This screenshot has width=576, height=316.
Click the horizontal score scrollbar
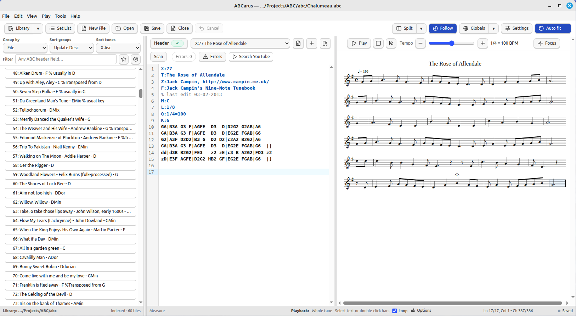pyautogui.click(x=453, y=303)
